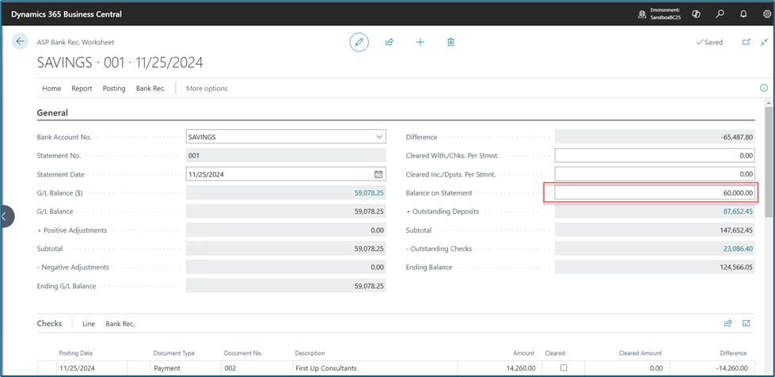The image size is (775, 377).
Task: Click the Amount column header
Action: pyautogui.click(x=523, y=353)
